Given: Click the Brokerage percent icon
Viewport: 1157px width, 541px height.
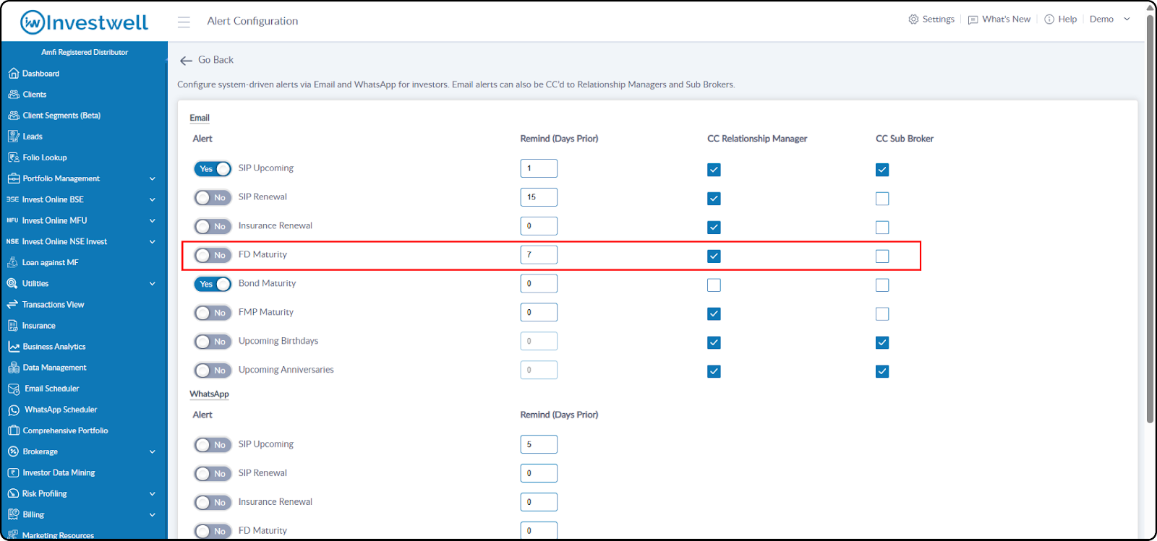Looking at the screenshot, I should click(x=13, y=451).
